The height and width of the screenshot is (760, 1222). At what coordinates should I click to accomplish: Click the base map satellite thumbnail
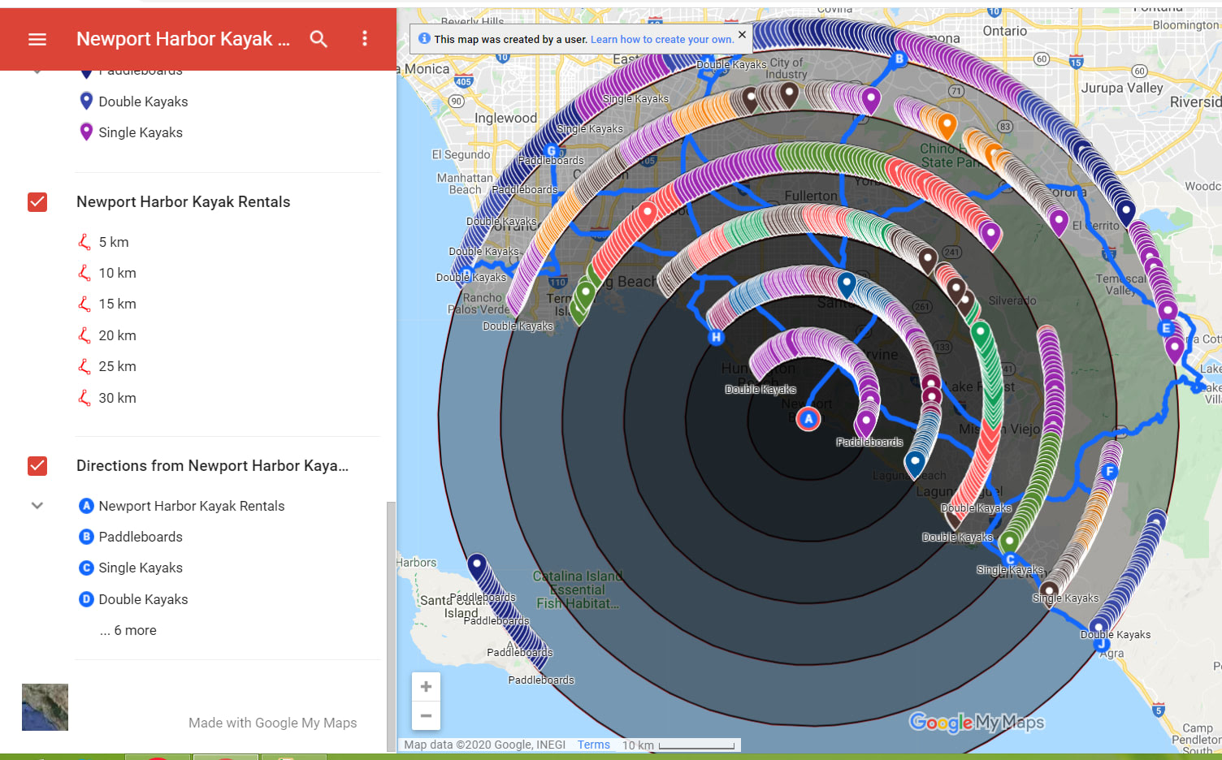[45, 707]
